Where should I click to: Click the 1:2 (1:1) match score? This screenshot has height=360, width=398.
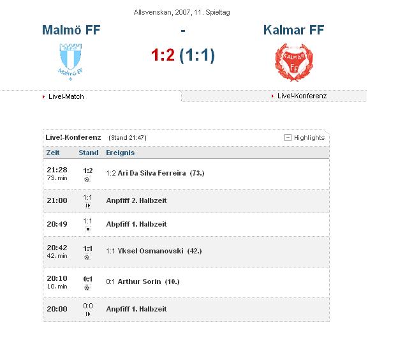coord(183,56)
